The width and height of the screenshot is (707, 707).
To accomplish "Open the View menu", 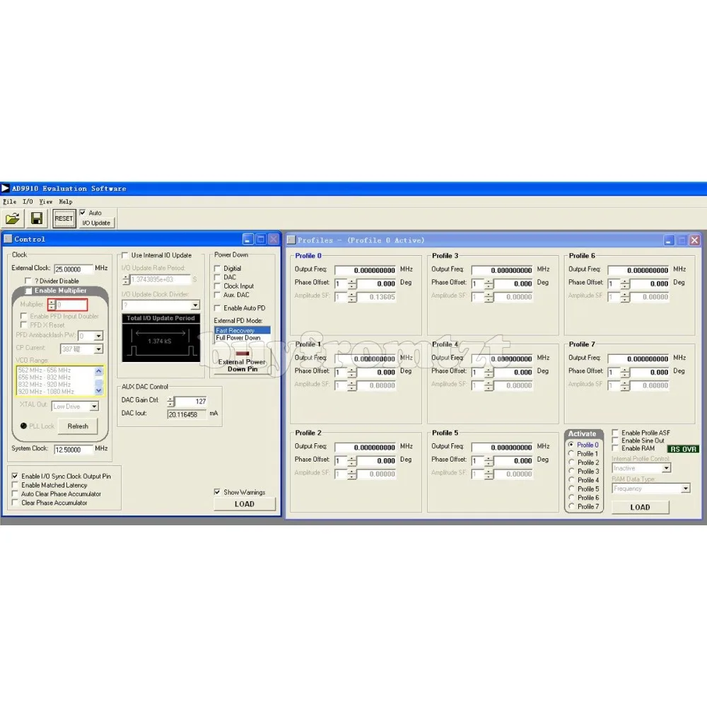I will click(45, 201).
